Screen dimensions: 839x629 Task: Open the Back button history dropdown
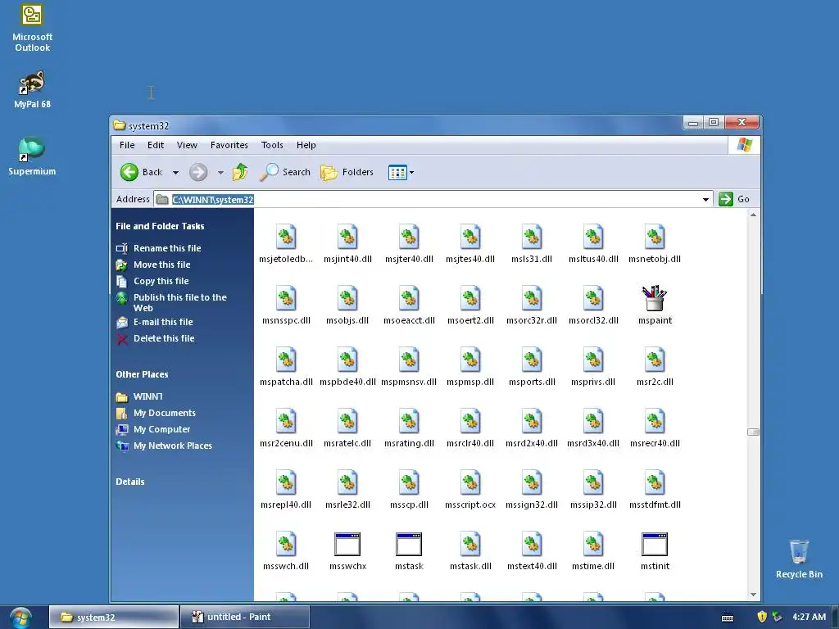pos(175,172)
